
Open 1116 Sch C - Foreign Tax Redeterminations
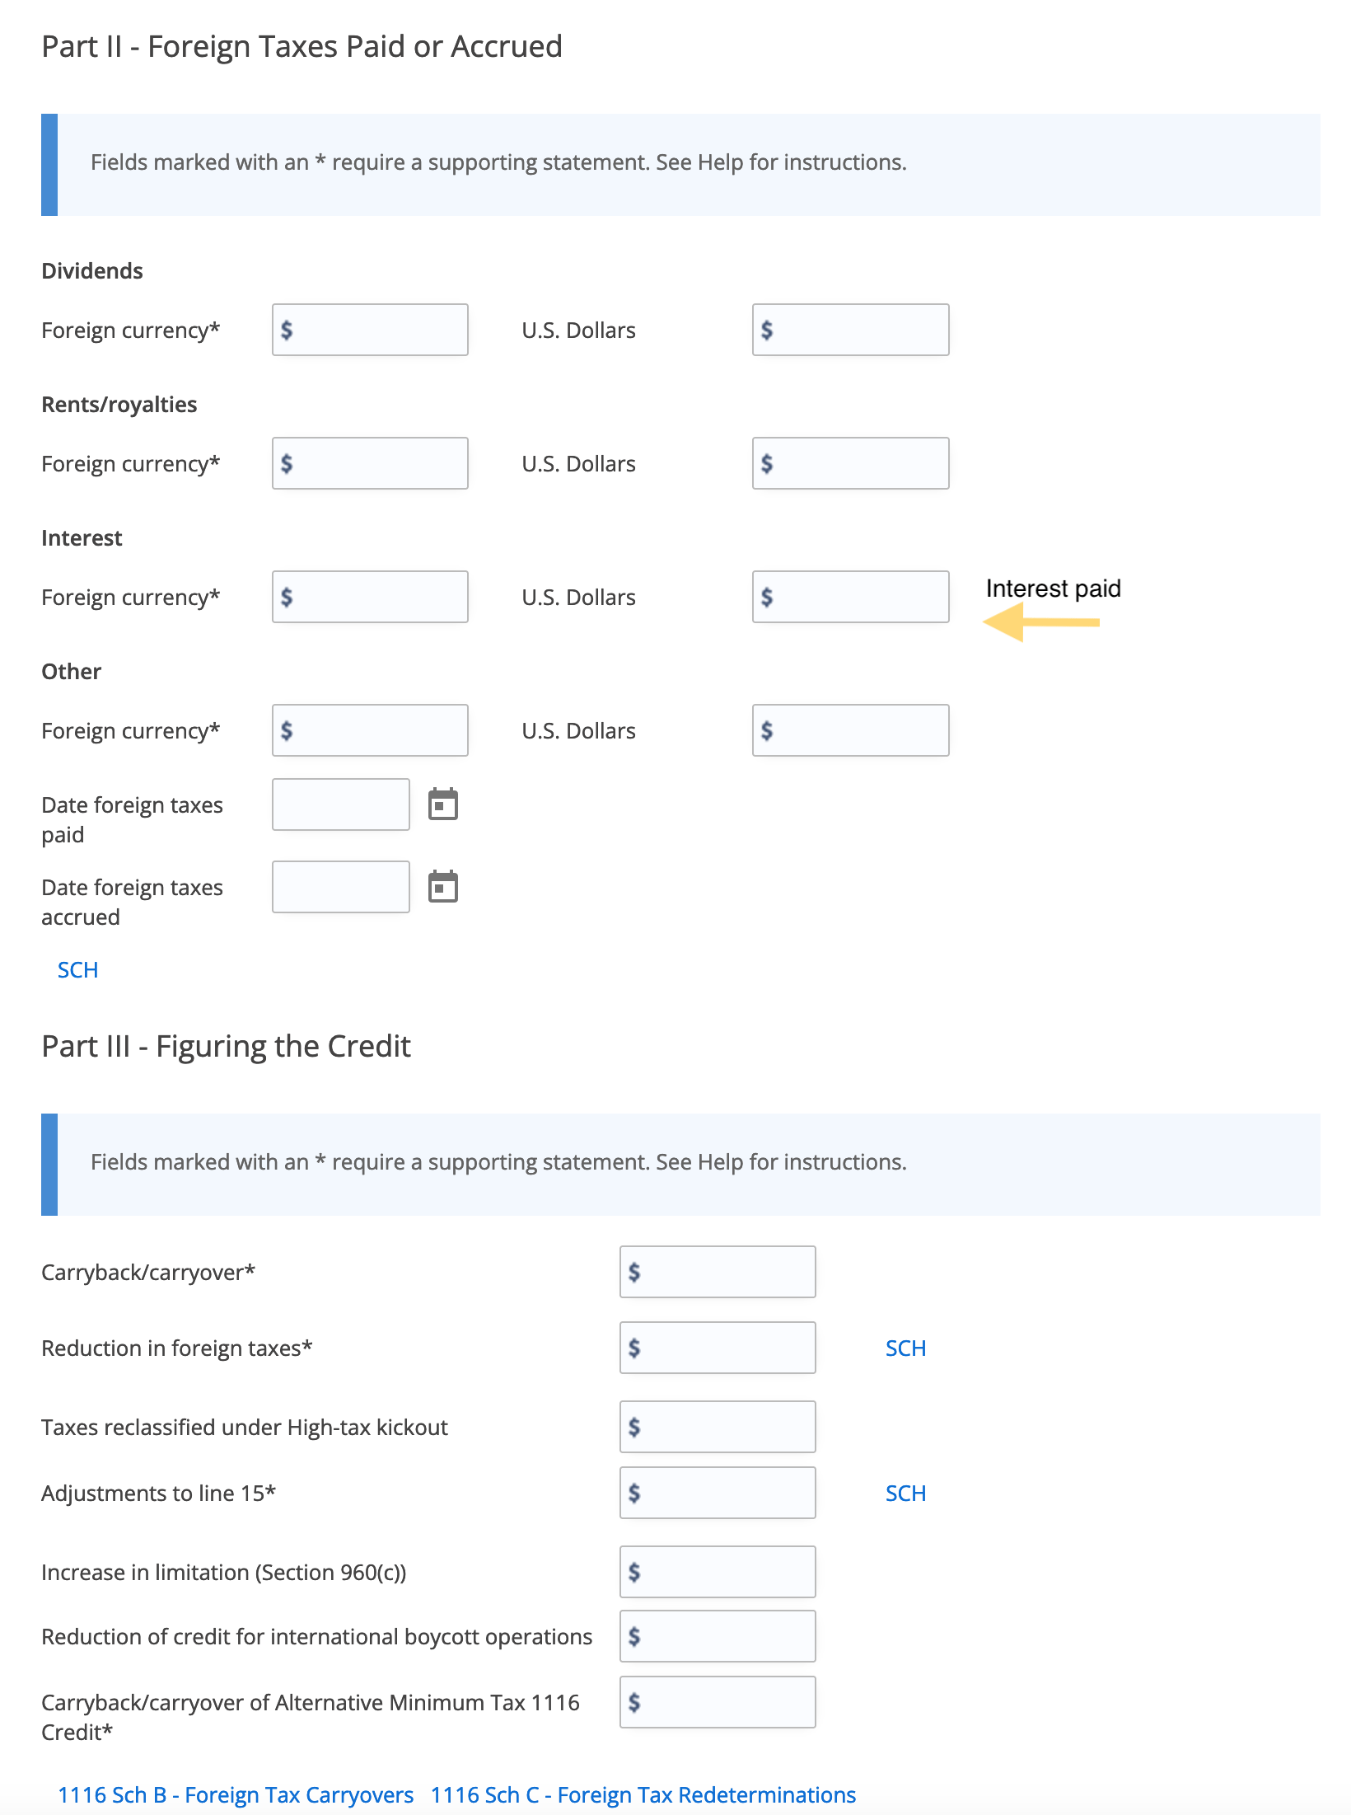pyautogui.click(x=643, y=1795)
